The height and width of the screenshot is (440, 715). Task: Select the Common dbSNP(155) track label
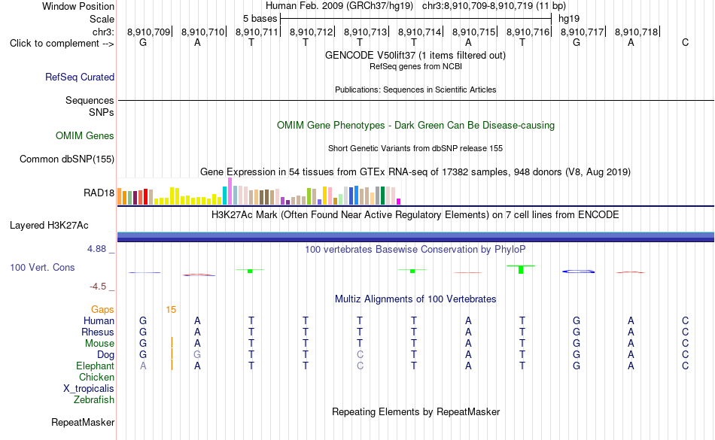click(66, 159)
